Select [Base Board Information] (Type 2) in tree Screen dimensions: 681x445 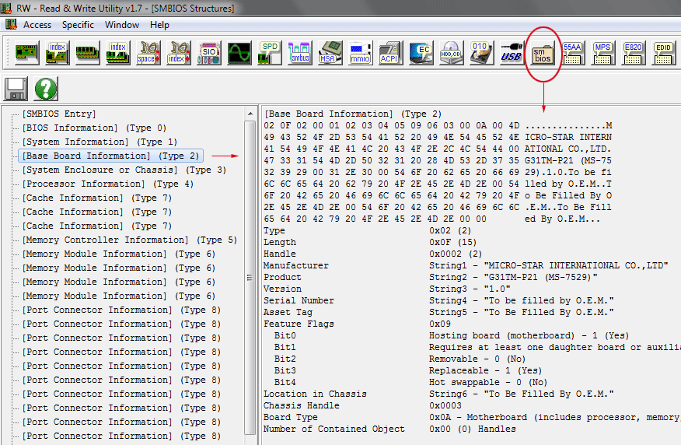click(x=110, y=156)
